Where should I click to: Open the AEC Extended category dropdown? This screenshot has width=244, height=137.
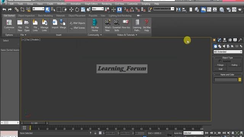coord(228,52)
